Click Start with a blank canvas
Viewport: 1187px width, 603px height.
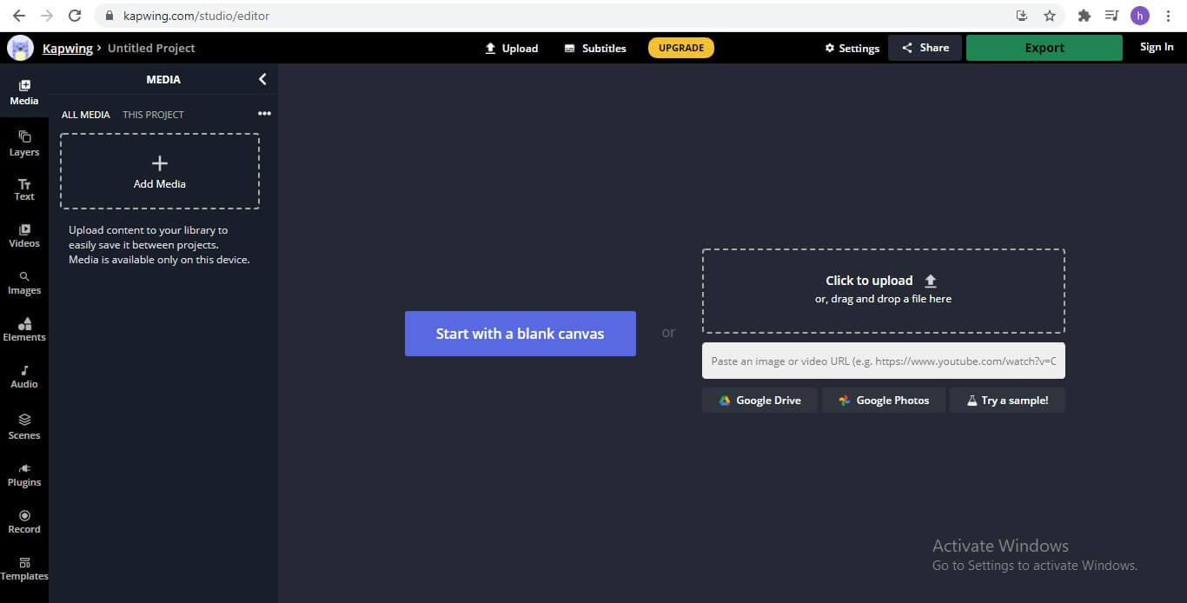[x=520, y=334]
